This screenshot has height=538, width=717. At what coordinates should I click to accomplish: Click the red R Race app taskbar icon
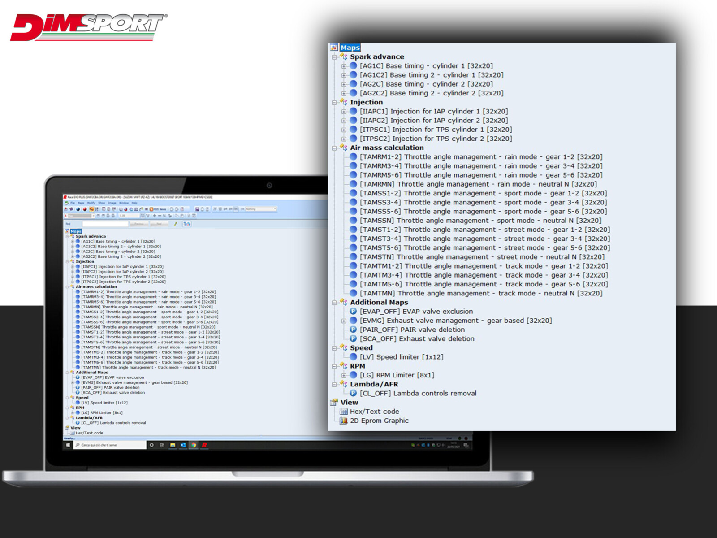pos(204,445)
